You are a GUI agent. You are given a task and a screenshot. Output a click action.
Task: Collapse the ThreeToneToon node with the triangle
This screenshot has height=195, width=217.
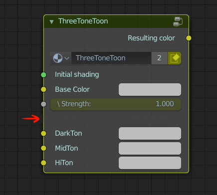click(51, 22)
